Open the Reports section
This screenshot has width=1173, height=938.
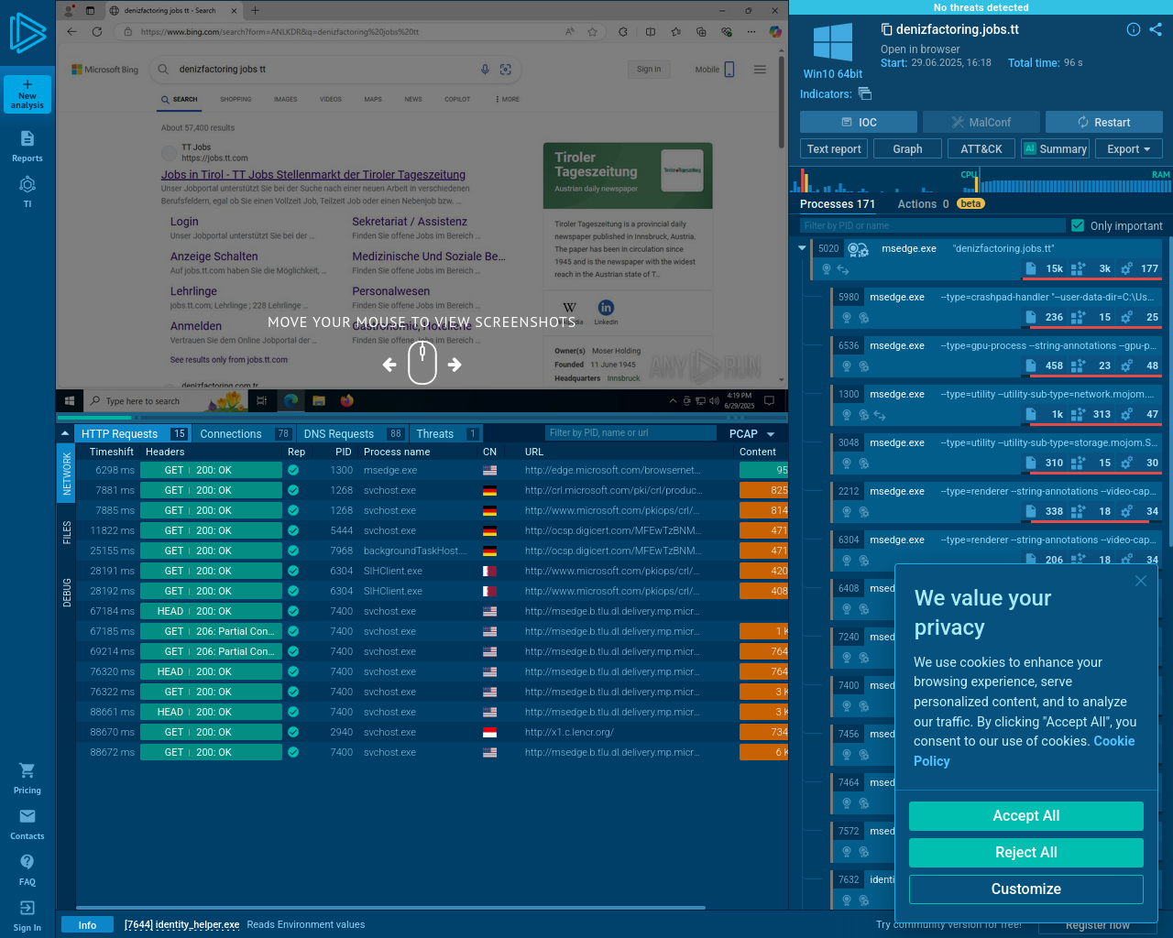point(27,146)
